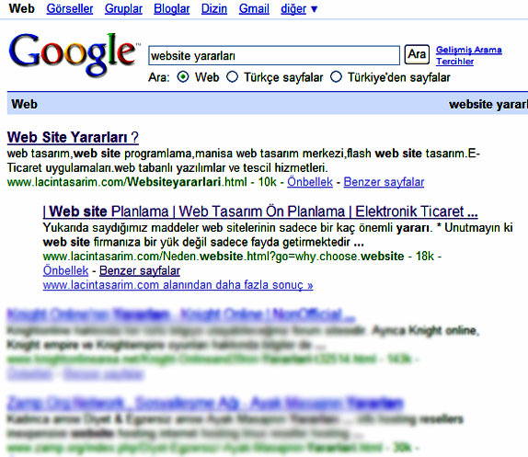
Task: Click Benzer sayfalar for the first result
Action: pyautogui.click(x=384, y=182)
